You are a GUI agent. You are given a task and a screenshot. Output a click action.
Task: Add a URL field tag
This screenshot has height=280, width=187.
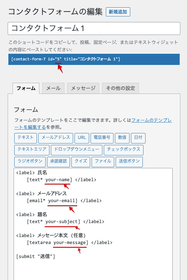pos(82,138)
